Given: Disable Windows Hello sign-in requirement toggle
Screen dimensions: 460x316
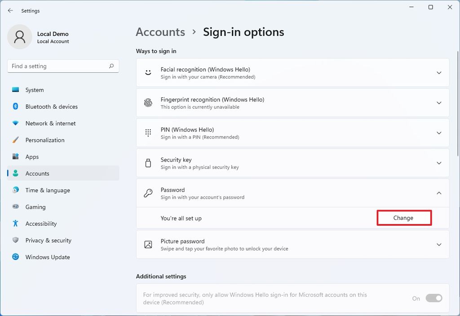Looking at the screenshot, I should pyautogui.click(x=433, y=298).
